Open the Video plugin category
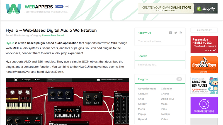This screenshot has width=223, height=125. click(x=164, y=119)
